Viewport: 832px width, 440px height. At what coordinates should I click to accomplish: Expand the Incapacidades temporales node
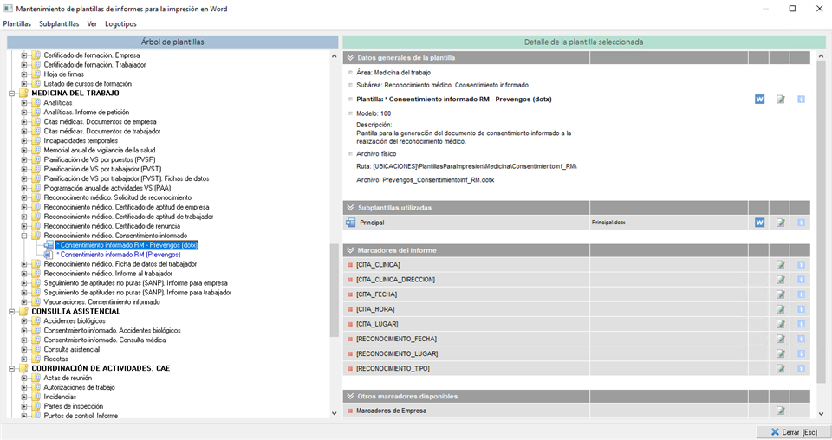coord(24,141)
